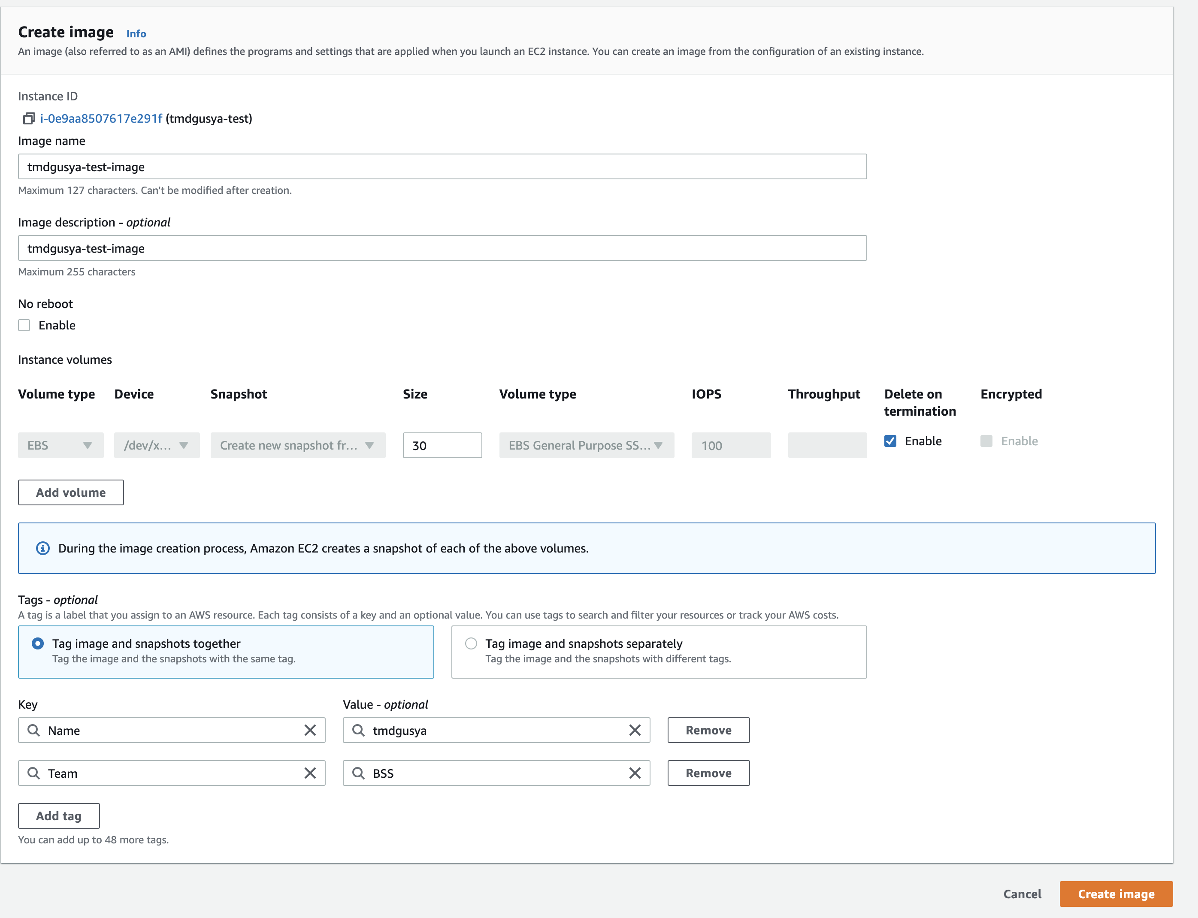Viewport: 1198px width, 918px height.
Task: Select Tag image and snapshots together
Action: tap(38, 644)
